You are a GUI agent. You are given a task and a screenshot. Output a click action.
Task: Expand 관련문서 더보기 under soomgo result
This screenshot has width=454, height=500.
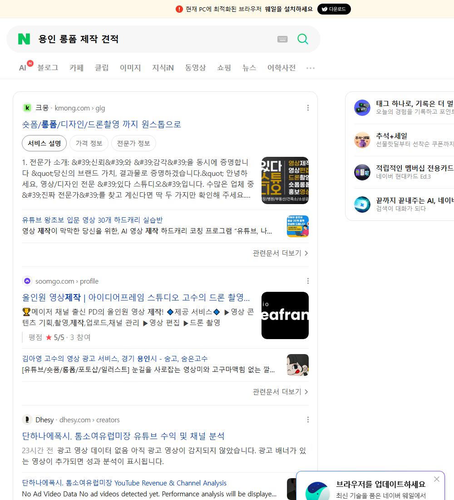click(281, 391)
